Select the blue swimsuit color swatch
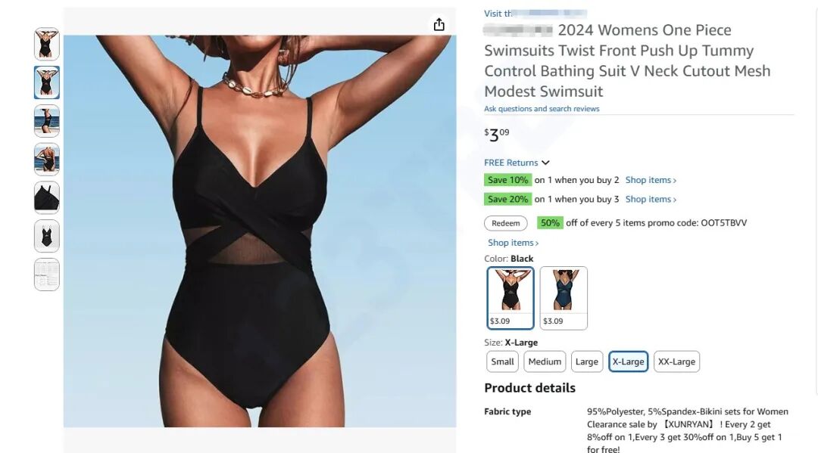818x453 pixels. click(564, 298)
